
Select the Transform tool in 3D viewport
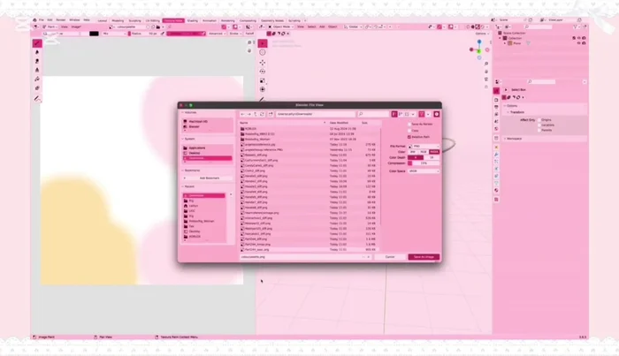[x=263, y=89]
